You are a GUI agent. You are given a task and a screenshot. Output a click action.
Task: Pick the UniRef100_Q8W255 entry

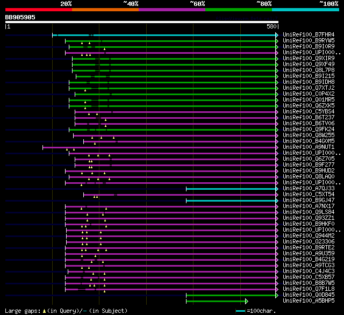pyautogui.click(x=309, y=135)
